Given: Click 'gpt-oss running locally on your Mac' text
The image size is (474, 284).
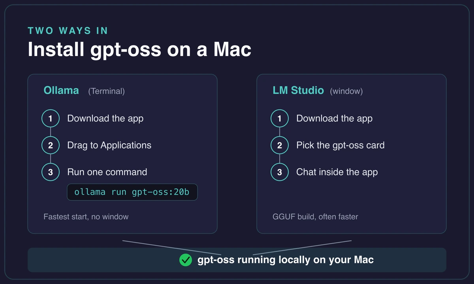Looking at the screenshot, I should pyautogui.click(x=286, y=260).
